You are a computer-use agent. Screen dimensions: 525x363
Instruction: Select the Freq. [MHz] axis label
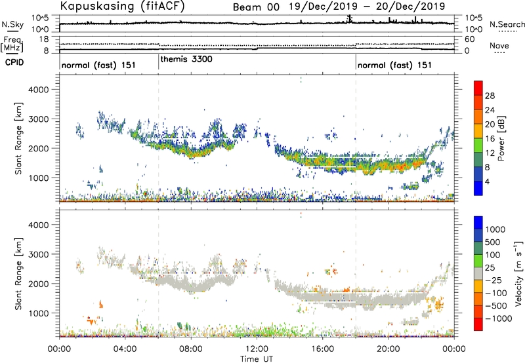12,44
